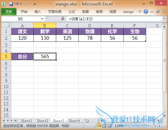This screenshot has height=130, width=168.
Task: Open Customize Quick Access Toolbar dropdown
Action: (35, 4)
